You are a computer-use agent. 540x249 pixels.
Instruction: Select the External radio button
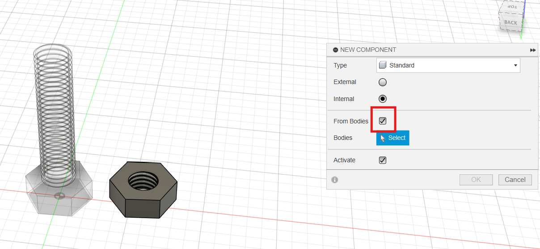point(383,82)
